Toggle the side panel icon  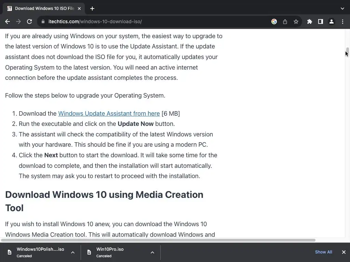321,21
